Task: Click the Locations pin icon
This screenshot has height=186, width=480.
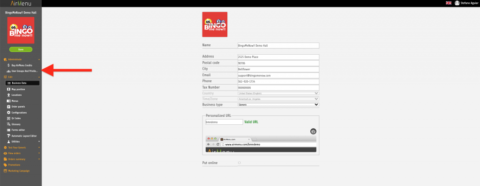Action: coord(8,95)
